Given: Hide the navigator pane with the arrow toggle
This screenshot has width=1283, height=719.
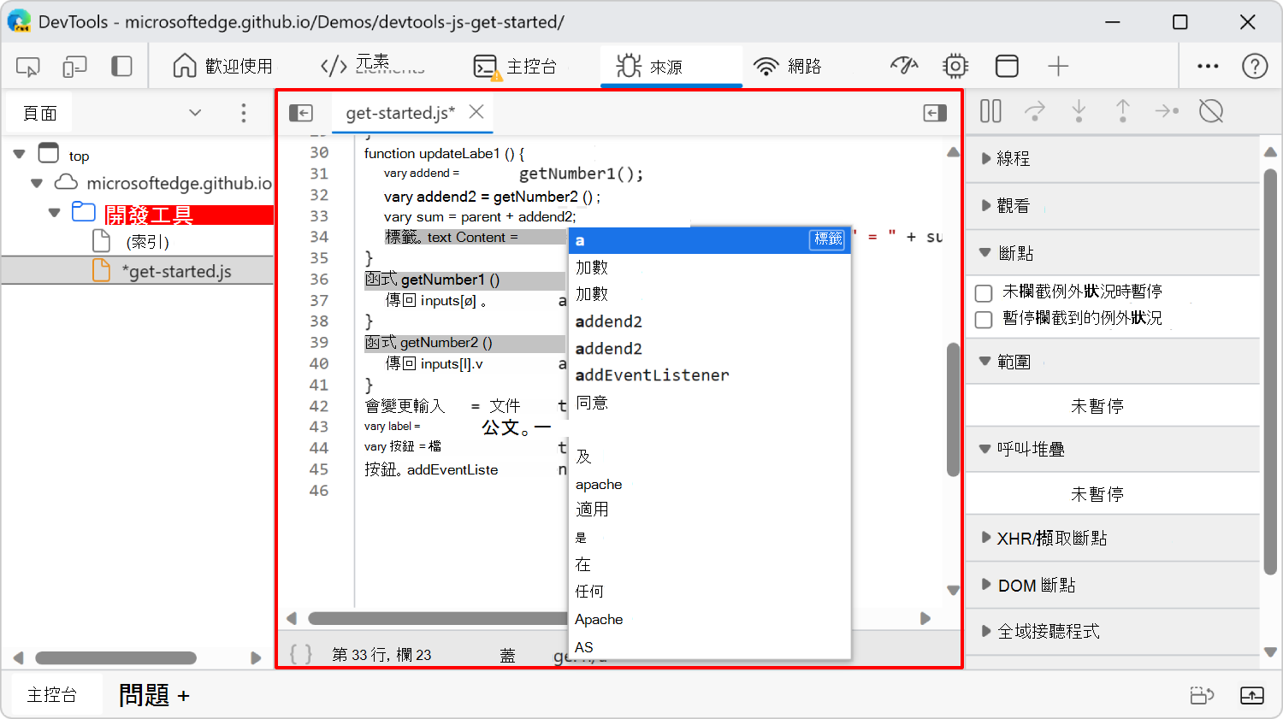Looking at the screenshot, I should 301,112.
